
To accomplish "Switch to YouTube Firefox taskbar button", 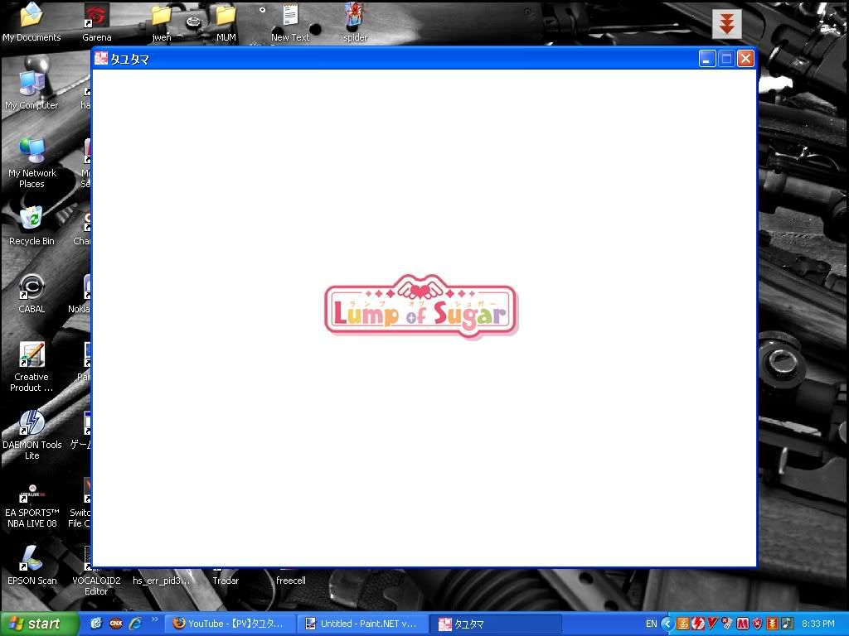I will click(x=230, y=624).
